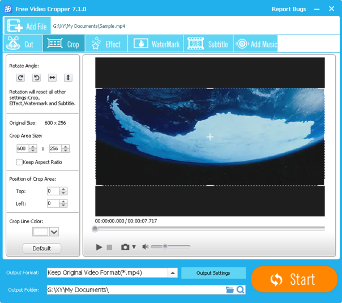
Task: Mute audio with the speaker icon
Action: tap(146, 247)
